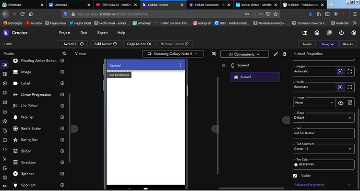Open YouTube bookmark in bookmarks bar

tap(34, 23)
